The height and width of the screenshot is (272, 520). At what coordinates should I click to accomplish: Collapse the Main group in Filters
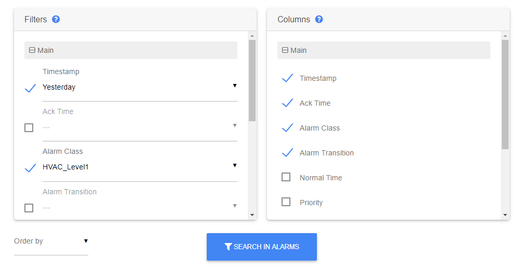[x=32, y=50]
